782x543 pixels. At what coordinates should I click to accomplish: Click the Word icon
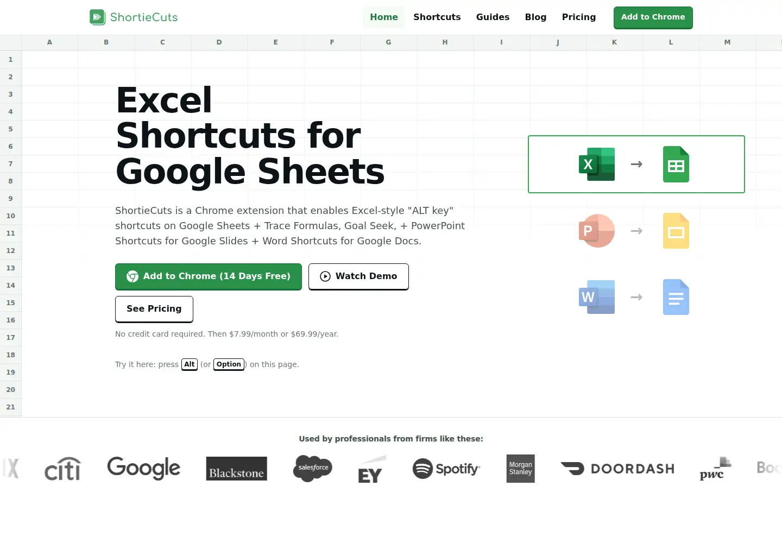click(x=597, y=297)
